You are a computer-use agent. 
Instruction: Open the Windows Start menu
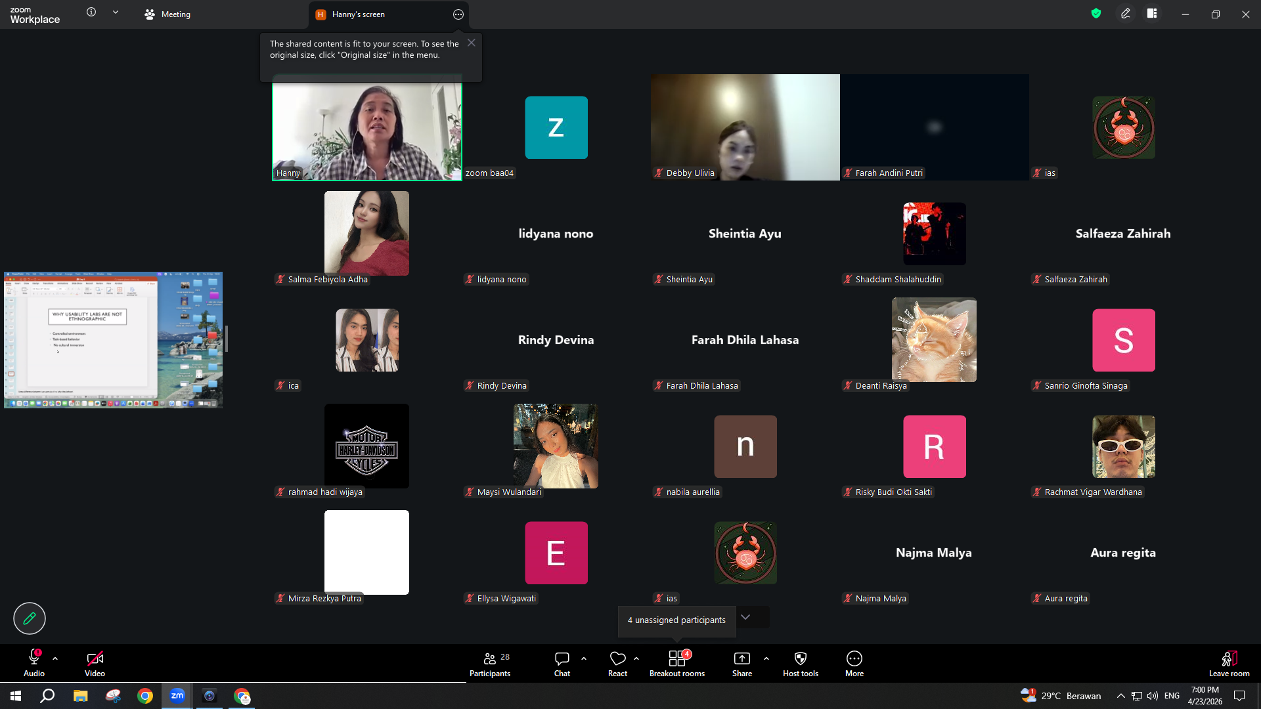point(16,696)
